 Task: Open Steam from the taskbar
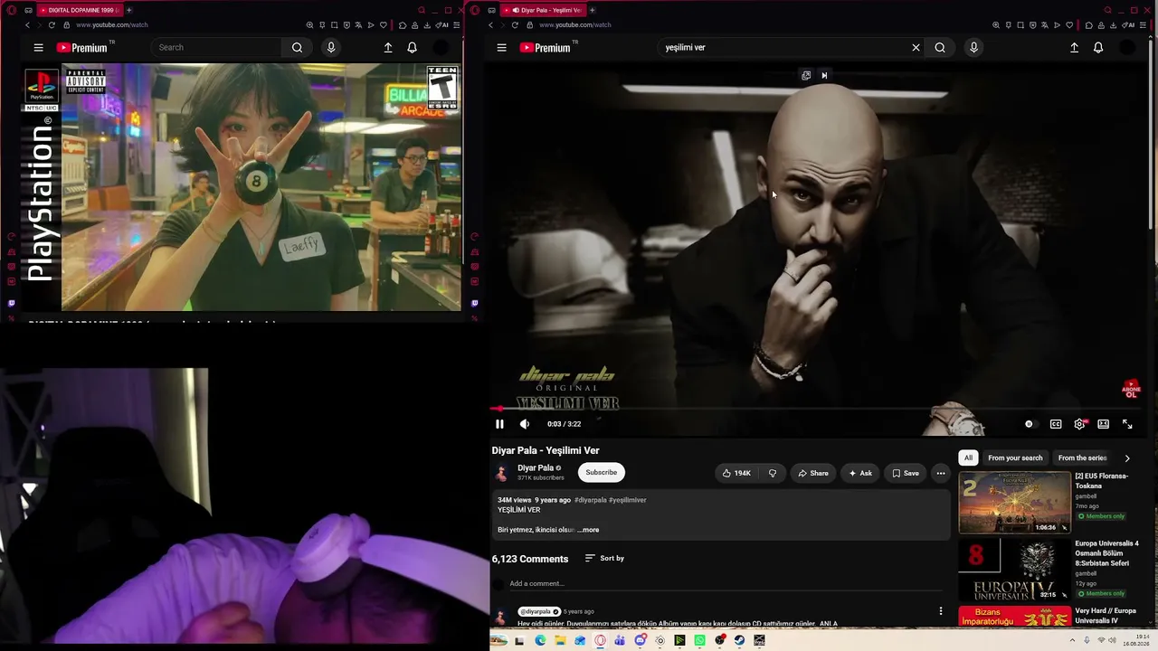click(739, 641)
